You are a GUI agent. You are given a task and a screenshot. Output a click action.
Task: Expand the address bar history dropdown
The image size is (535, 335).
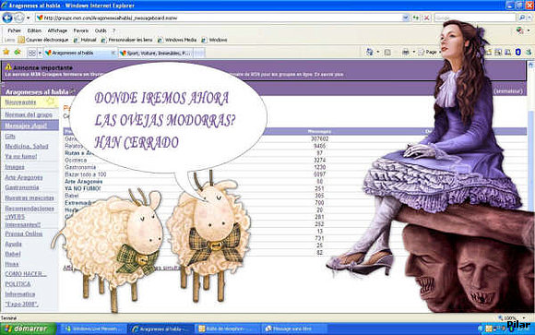point(406,18)
